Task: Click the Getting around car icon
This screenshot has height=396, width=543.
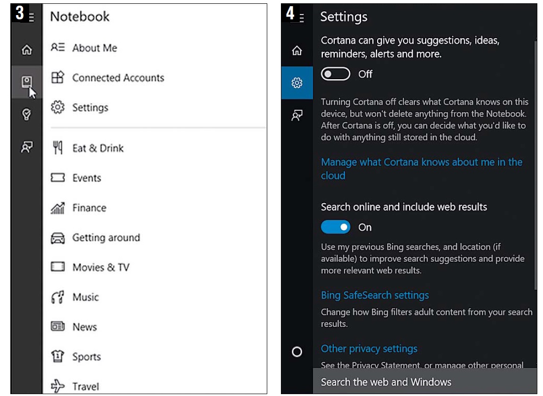Action: (58, 238)
